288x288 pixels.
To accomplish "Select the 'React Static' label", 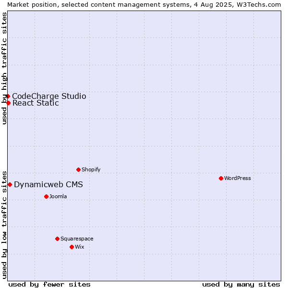I will point(36,103).
